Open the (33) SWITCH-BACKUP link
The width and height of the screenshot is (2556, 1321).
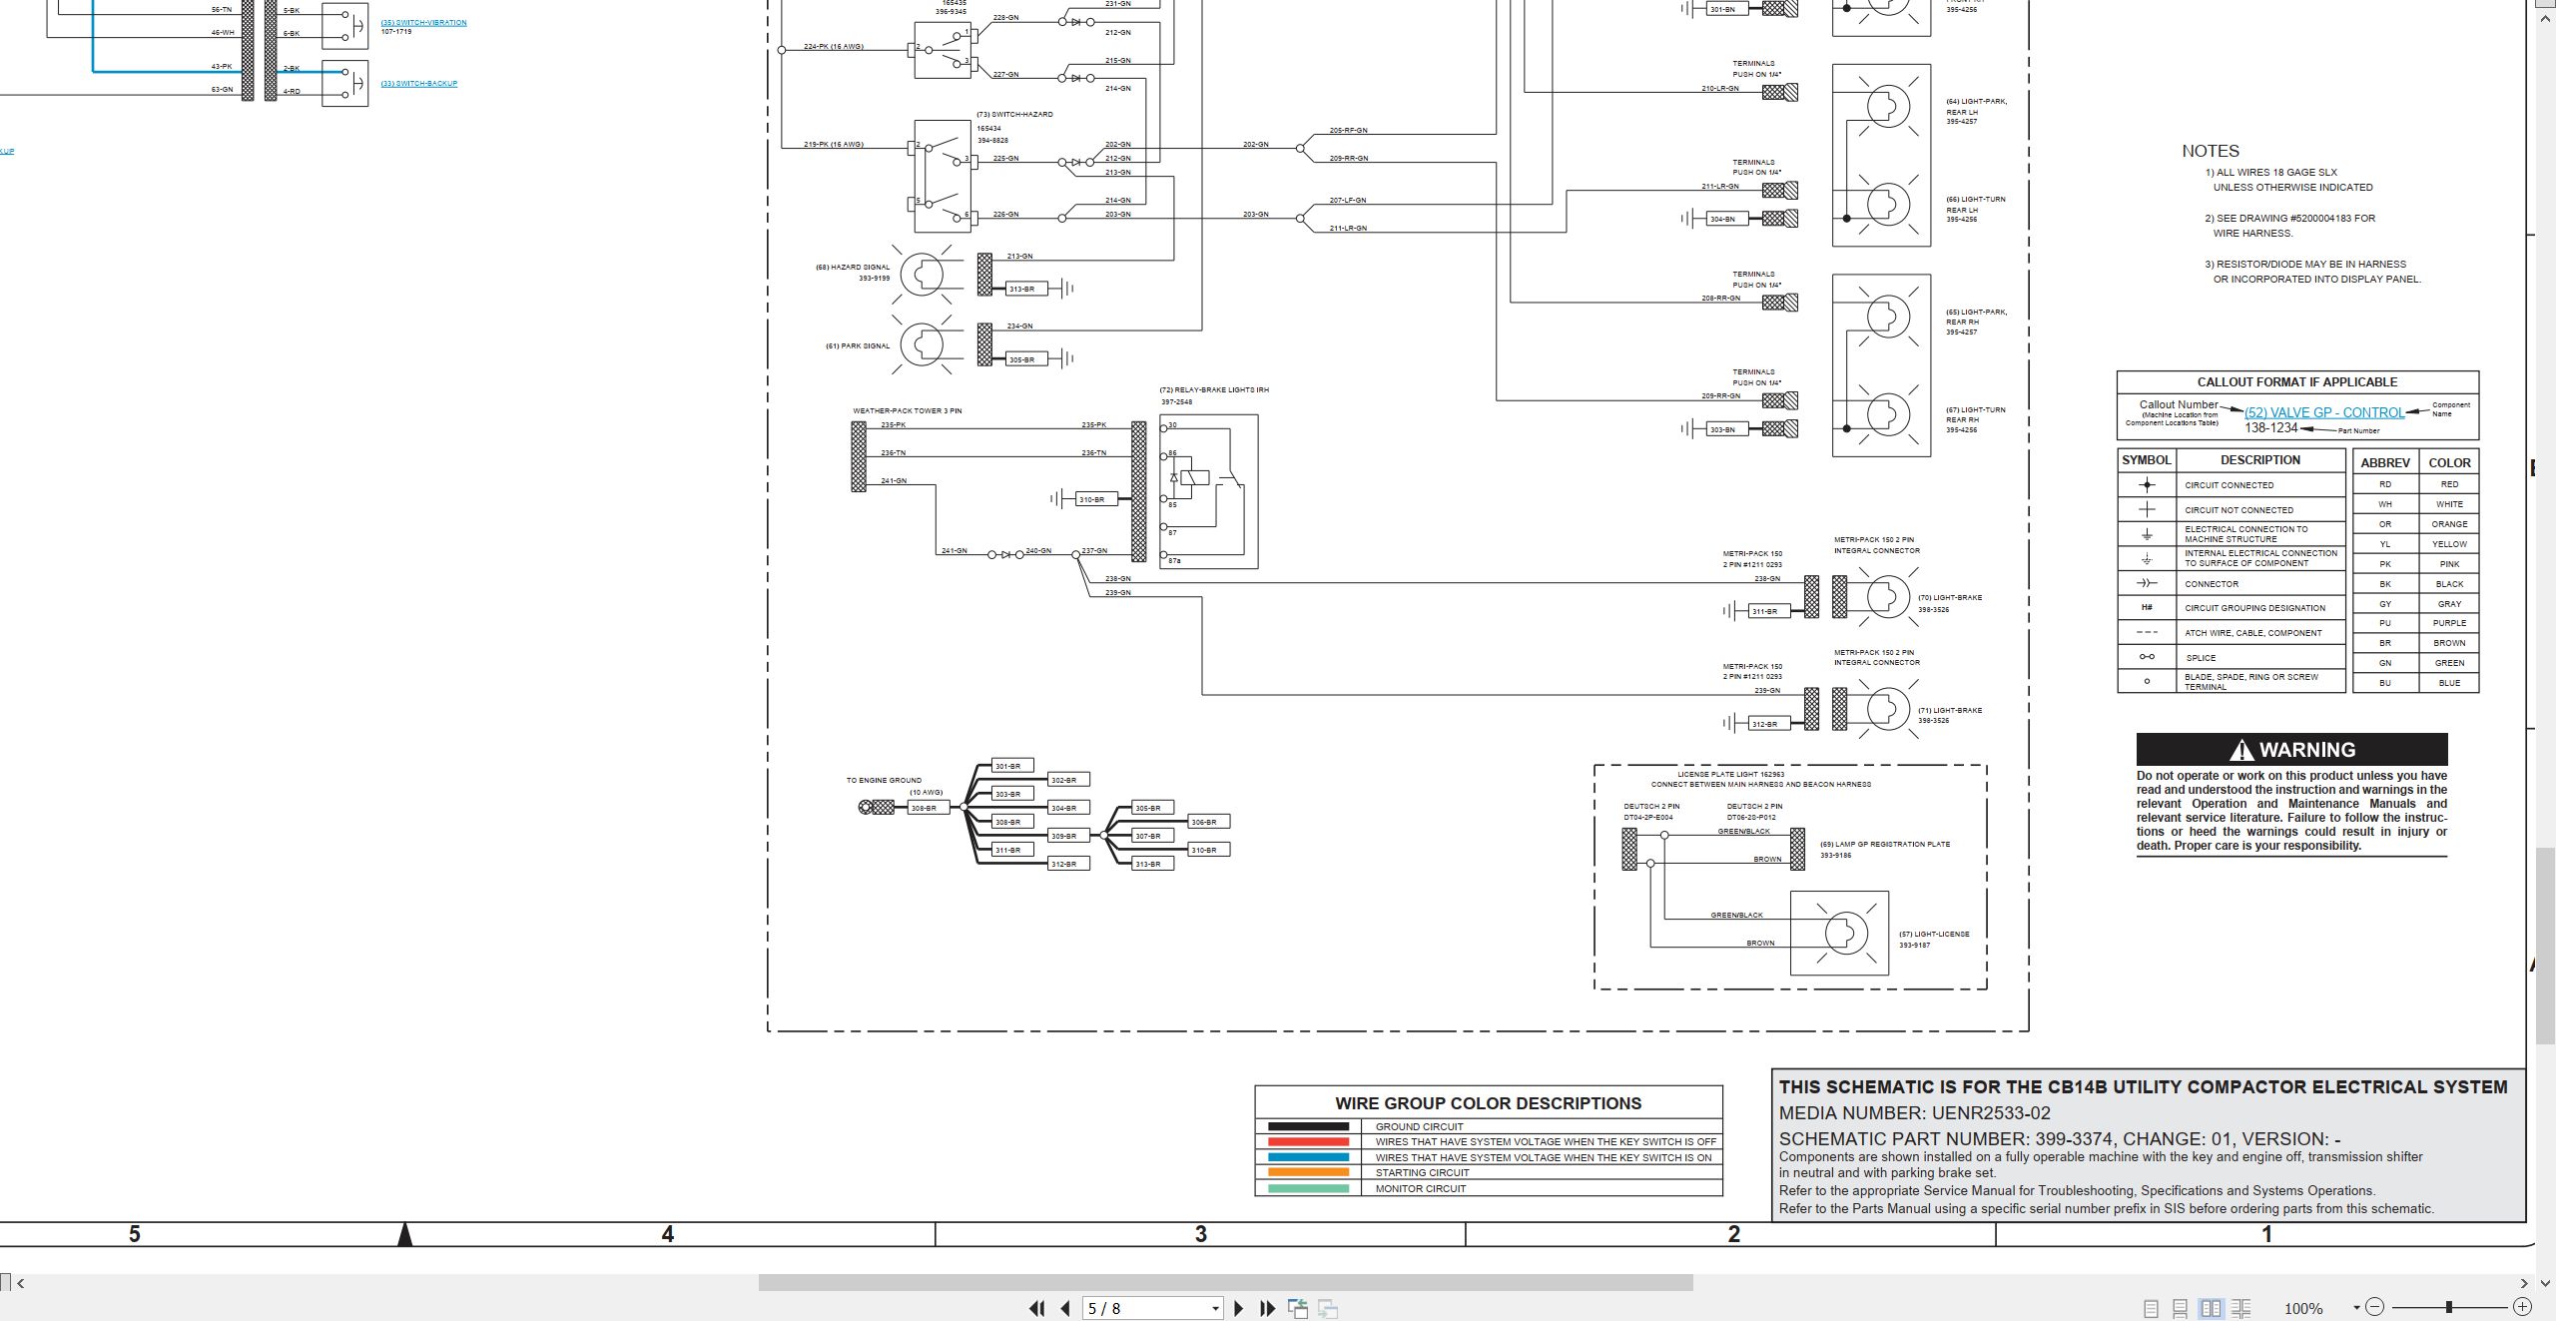point(419,84)
